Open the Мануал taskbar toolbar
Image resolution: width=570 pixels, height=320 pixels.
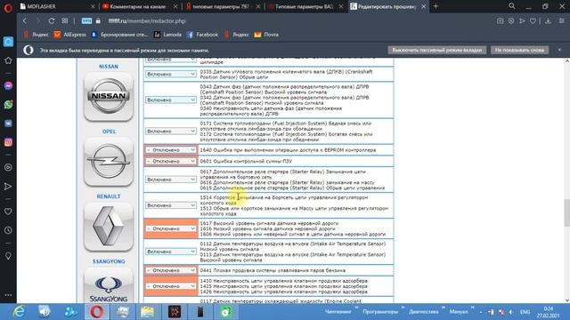click(459, 312)
